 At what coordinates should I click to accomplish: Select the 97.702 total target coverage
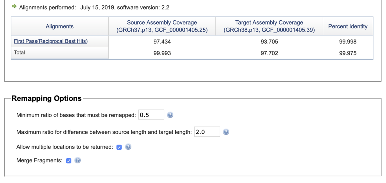269,53
